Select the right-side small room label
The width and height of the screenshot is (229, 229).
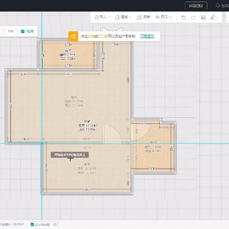point(153,146)
